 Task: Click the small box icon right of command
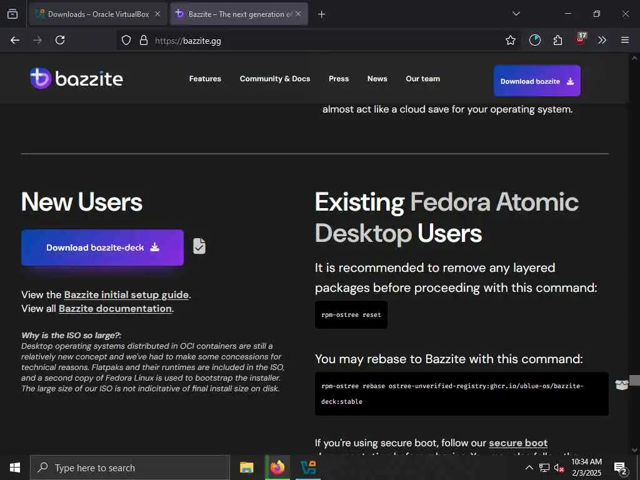[x=622, y=384]
